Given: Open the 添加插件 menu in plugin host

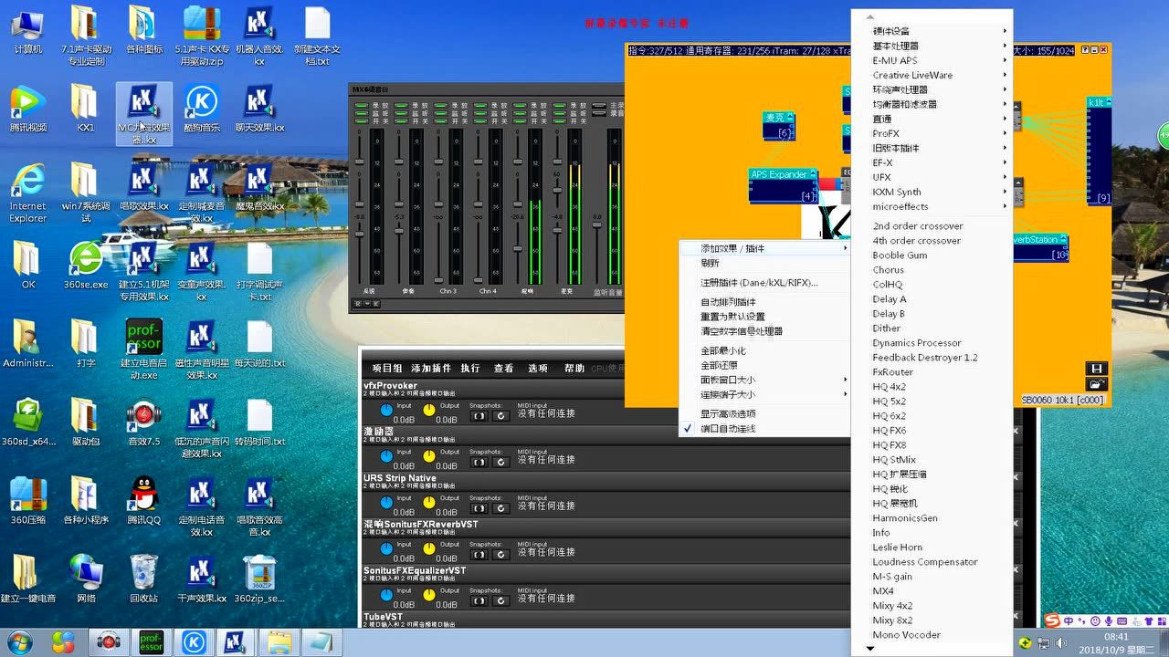Looking at the screenshot, I should (431, 369).
